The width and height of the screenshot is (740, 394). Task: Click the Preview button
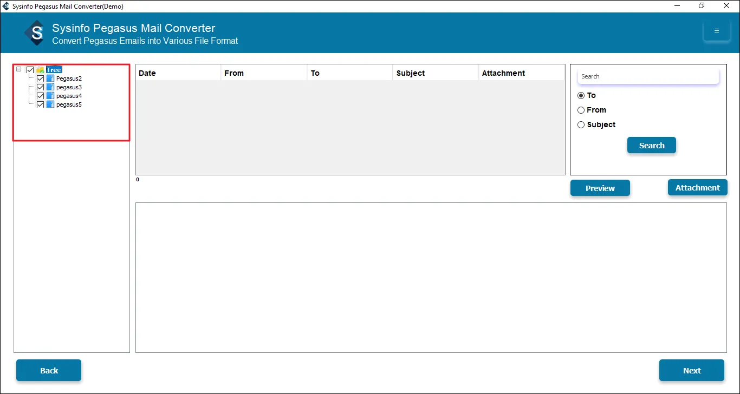[600, 188]
